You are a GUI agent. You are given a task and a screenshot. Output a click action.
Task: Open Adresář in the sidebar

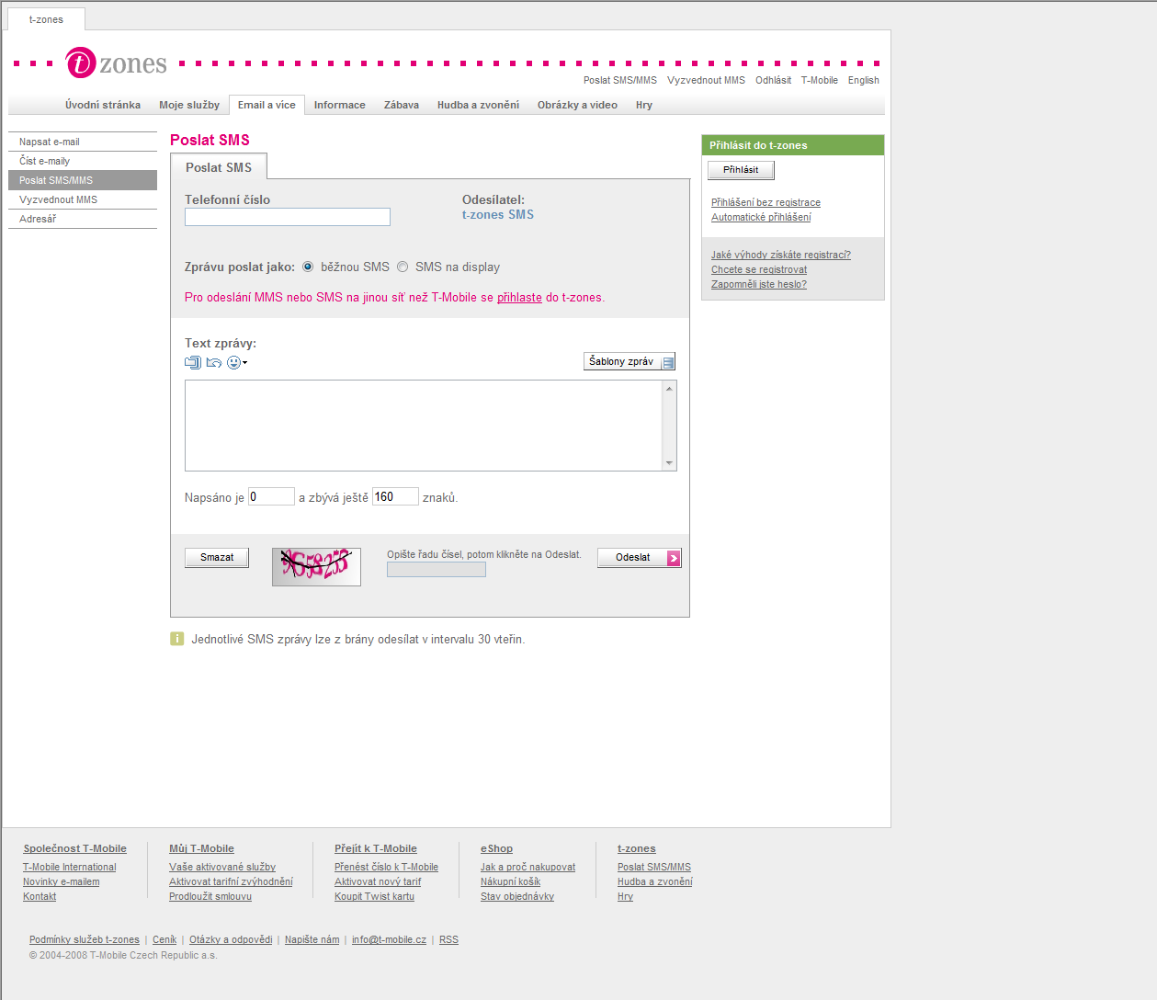point(83,219)
